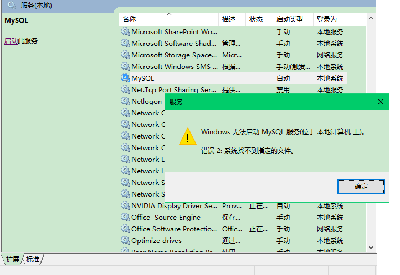Click the gear icon of the MySQL service
400x275 pixels.
pos(126,78)
